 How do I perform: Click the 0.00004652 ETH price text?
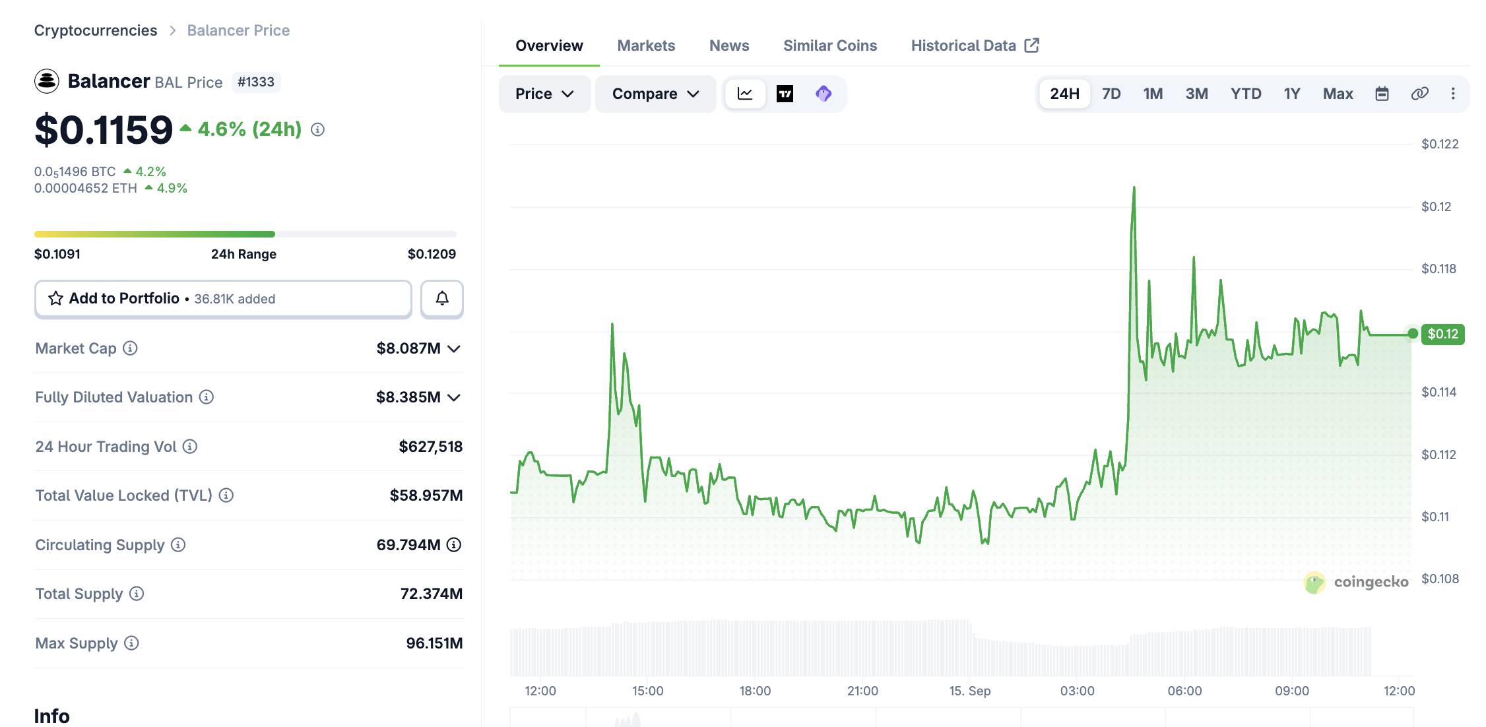(86, 188)
